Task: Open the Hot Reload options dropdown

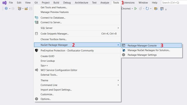Action: point(144,9)
